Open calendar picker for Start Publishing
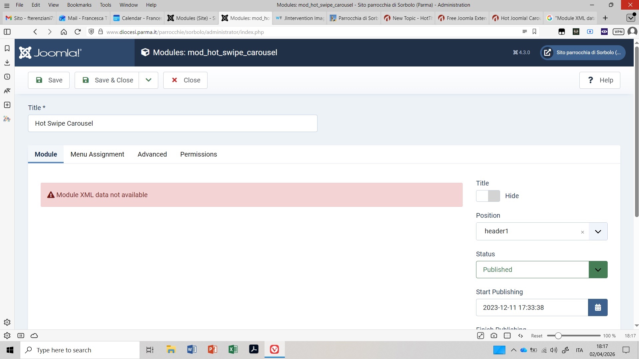 click(598, 307)
